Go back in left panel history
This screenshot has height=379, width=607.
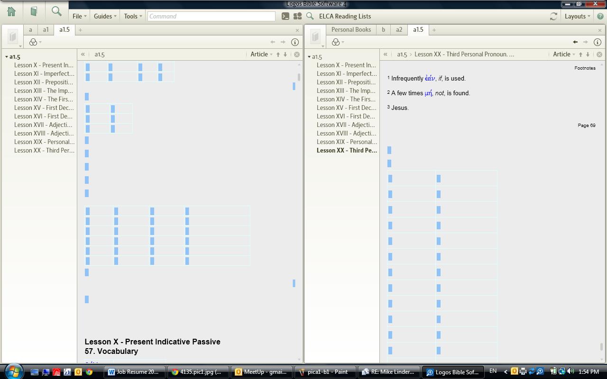pos(273,42)
